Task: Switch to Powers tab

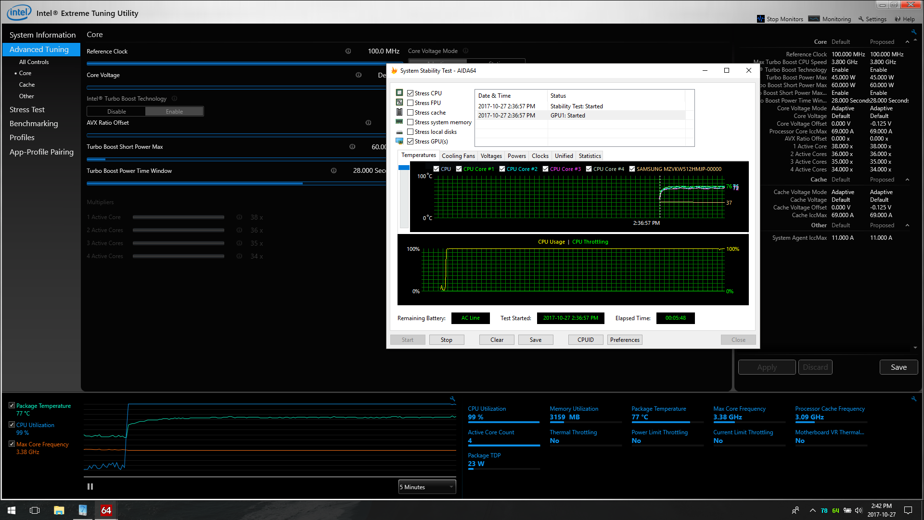Action: [x=517, y=156]
